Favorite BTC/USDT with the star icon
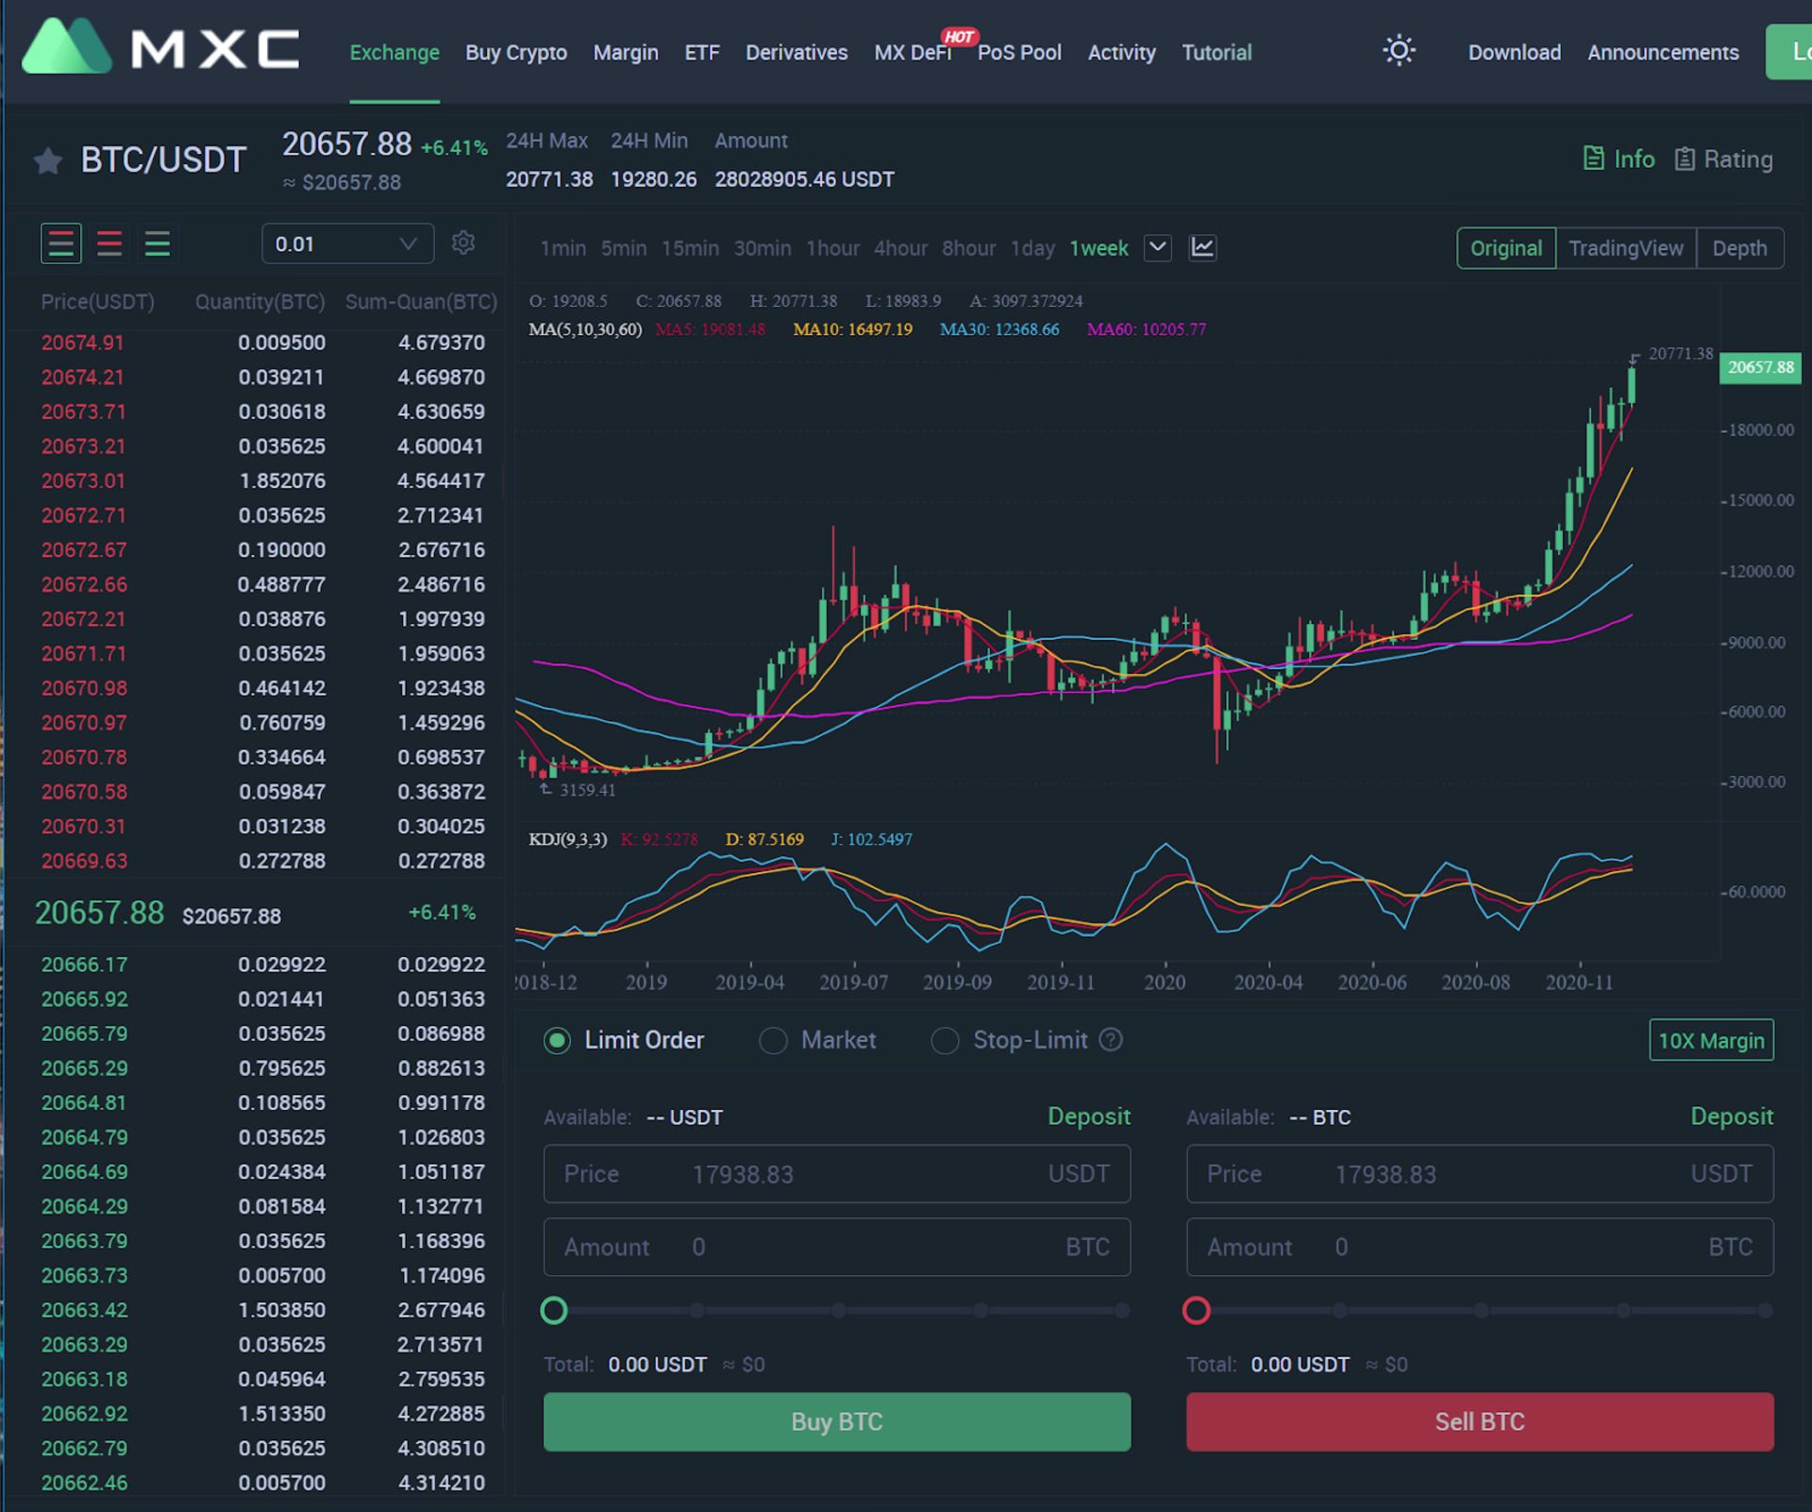The width and height of the screenshot is (1812, 1512). 48,161
